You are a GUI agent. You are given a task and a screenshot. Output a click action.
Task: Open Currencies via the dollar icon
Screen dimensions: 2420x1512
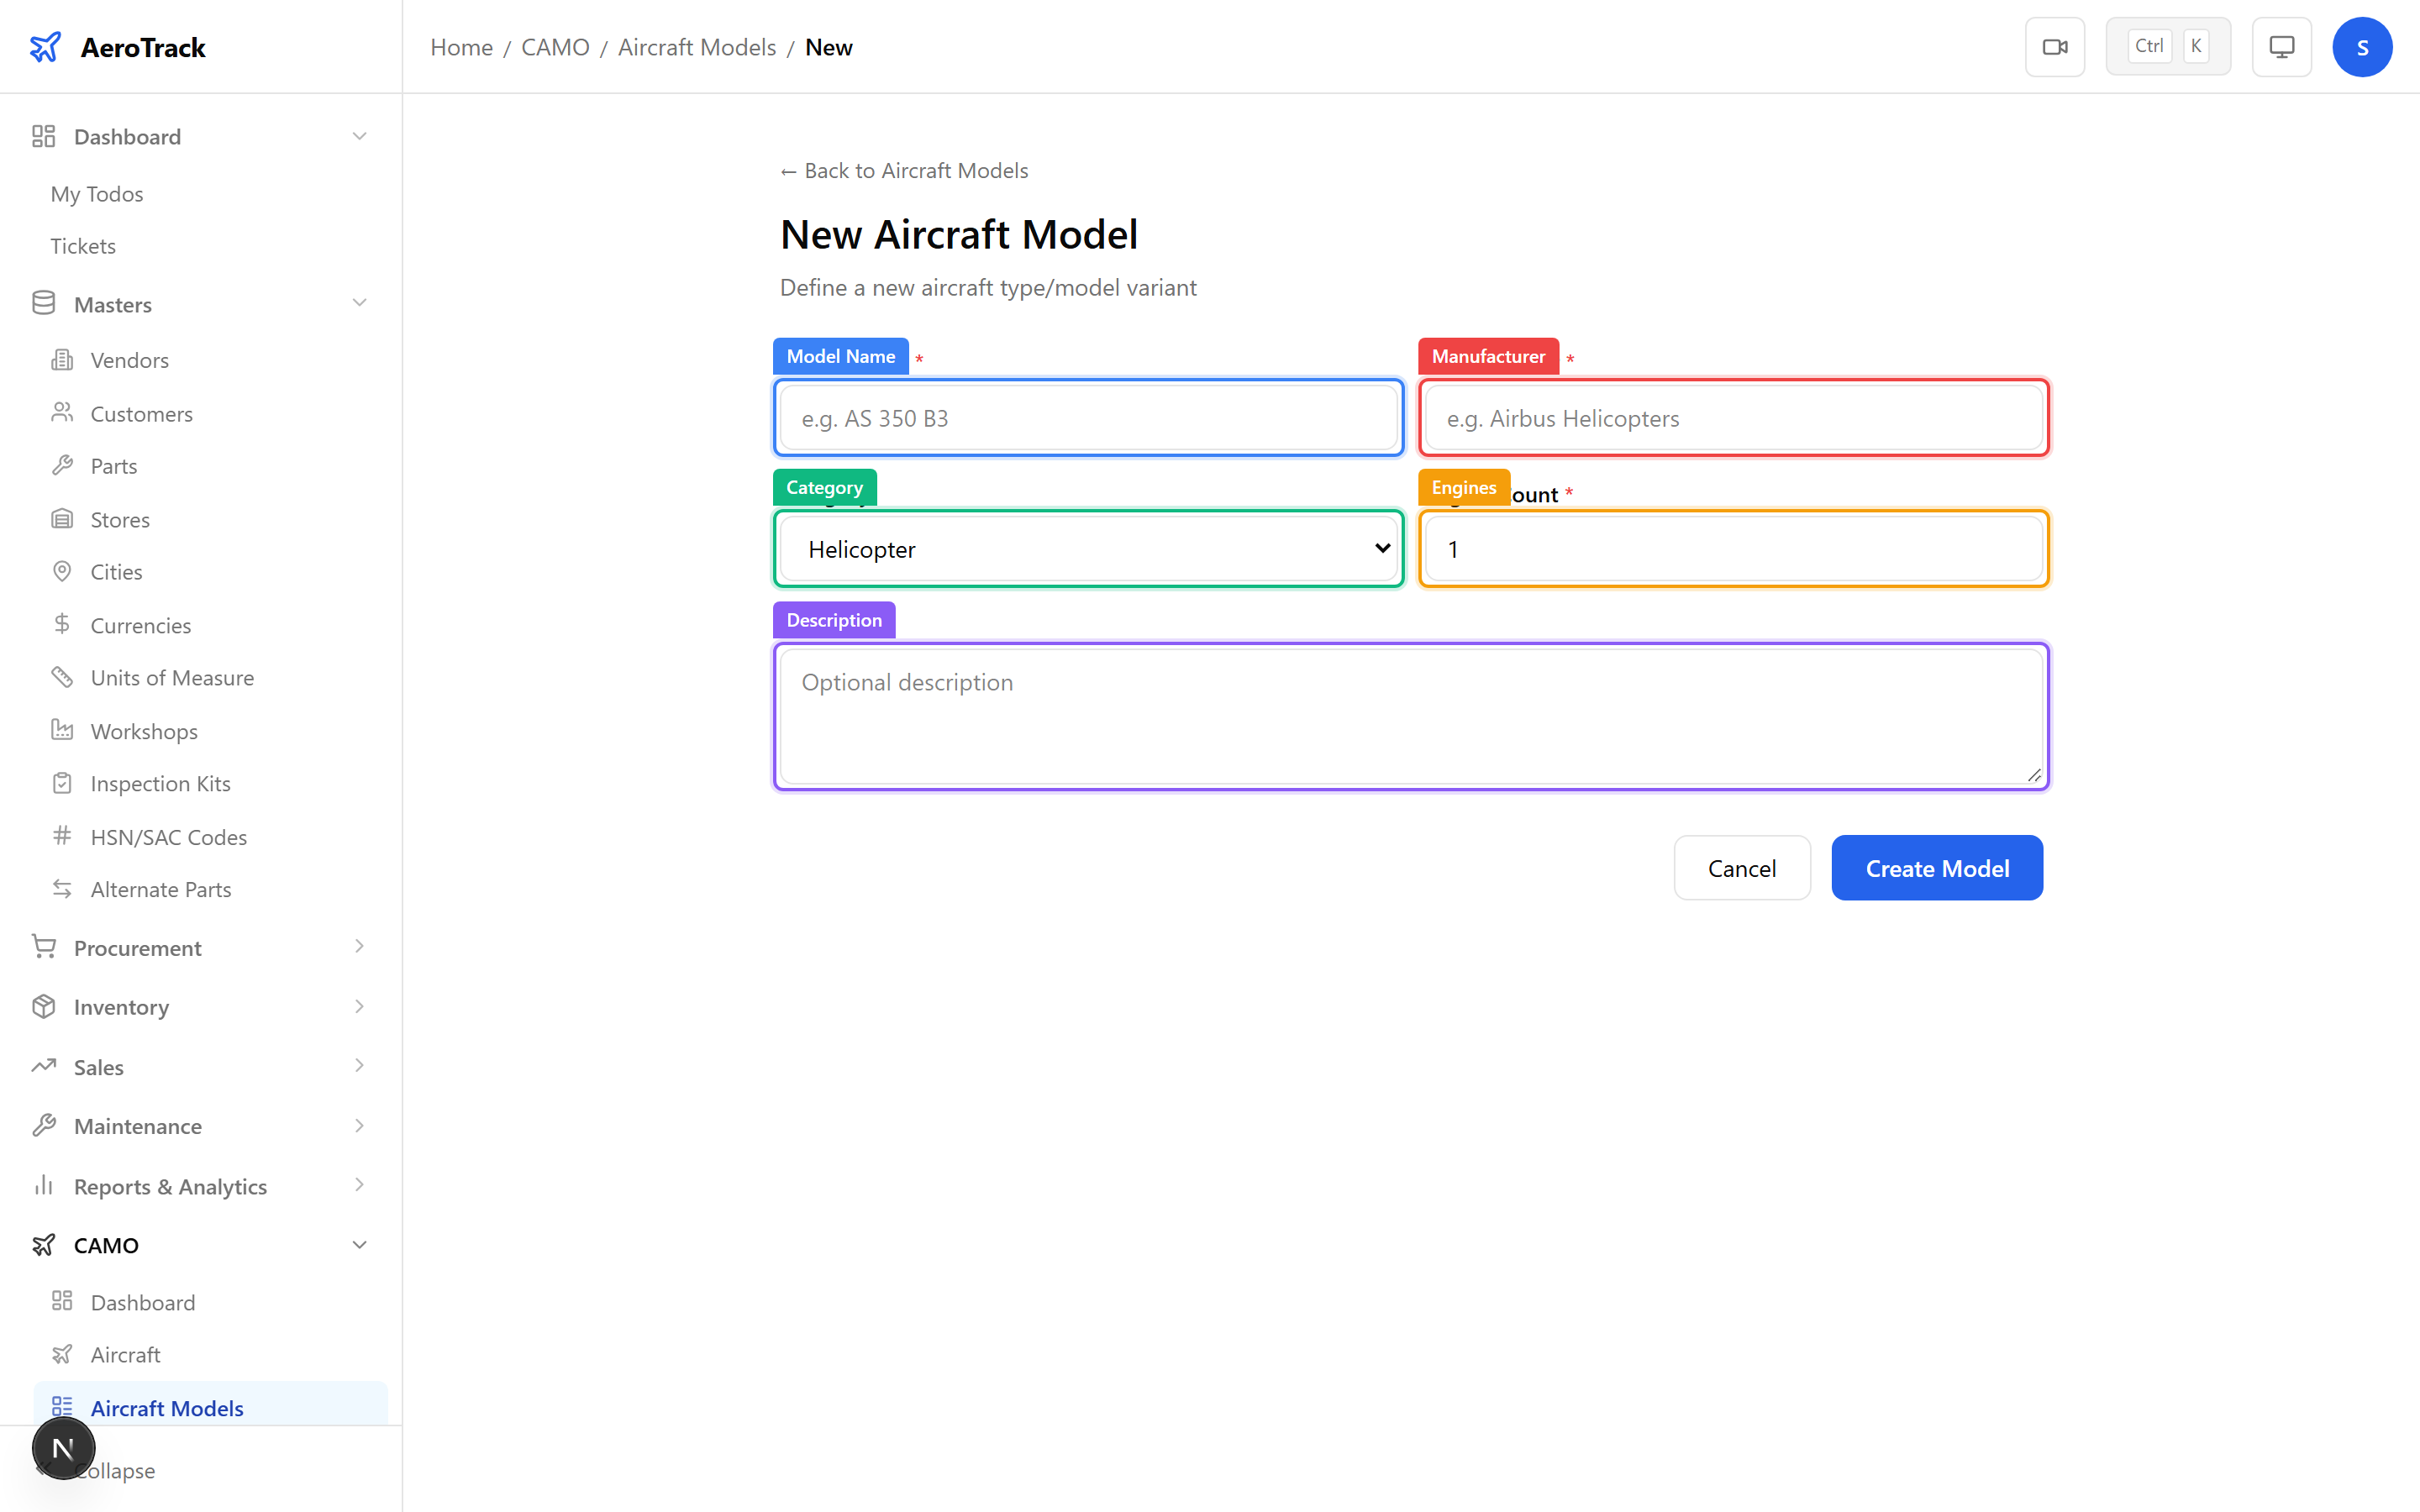click(62, 624)
